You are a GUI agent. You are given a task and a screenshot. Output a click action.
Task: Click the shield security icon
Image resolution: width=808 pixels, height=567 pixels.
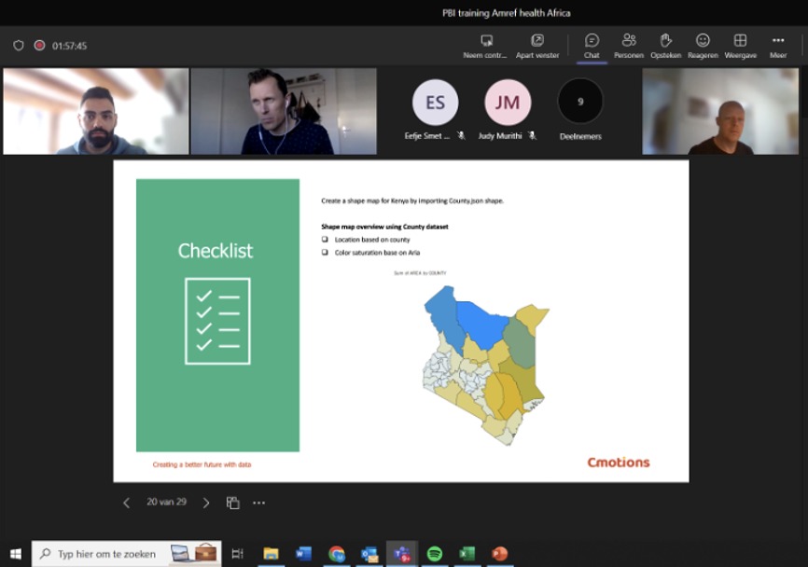point(19,45)
